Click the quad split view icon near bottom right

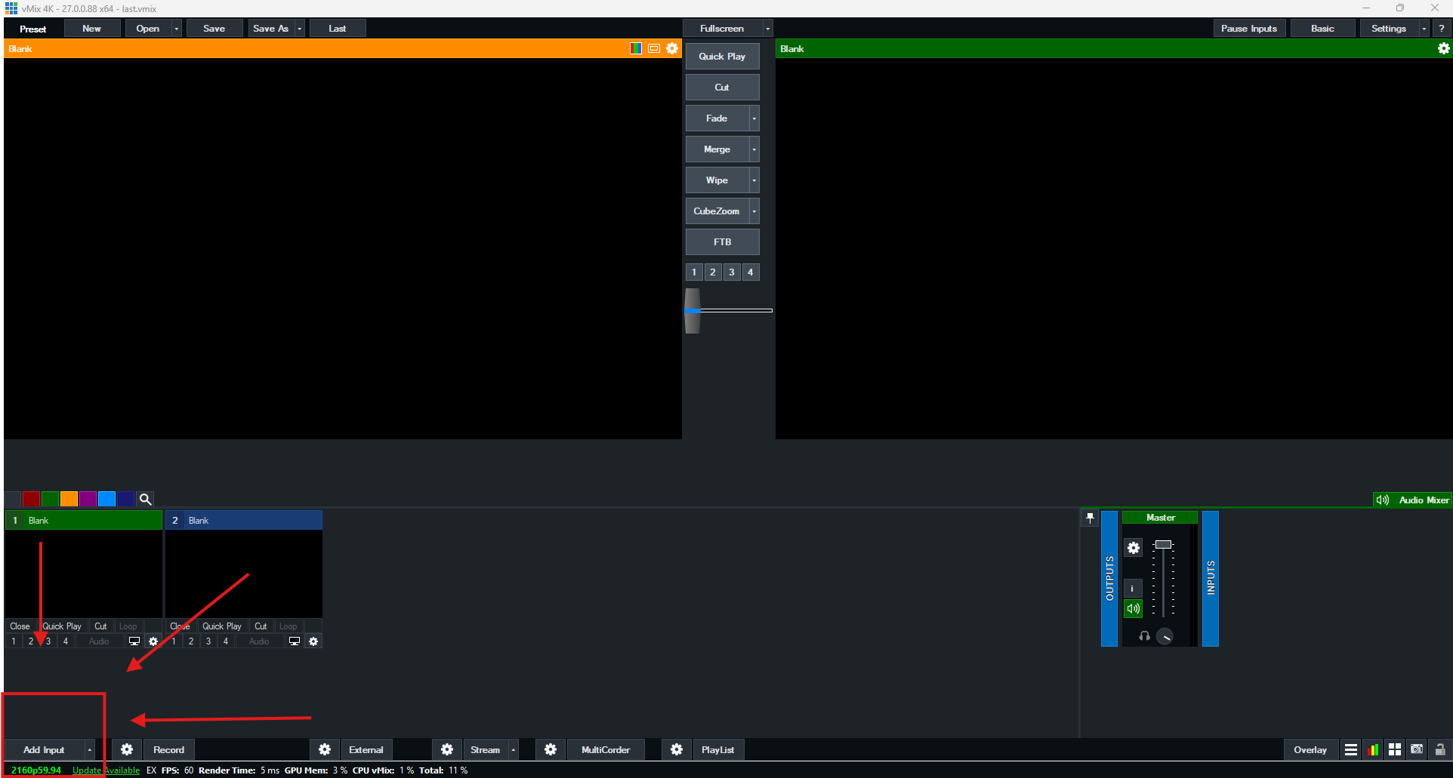tap(1395, 749)
